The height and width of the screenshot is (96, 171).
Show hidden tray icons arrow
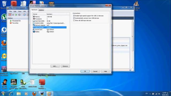point(150,94)
